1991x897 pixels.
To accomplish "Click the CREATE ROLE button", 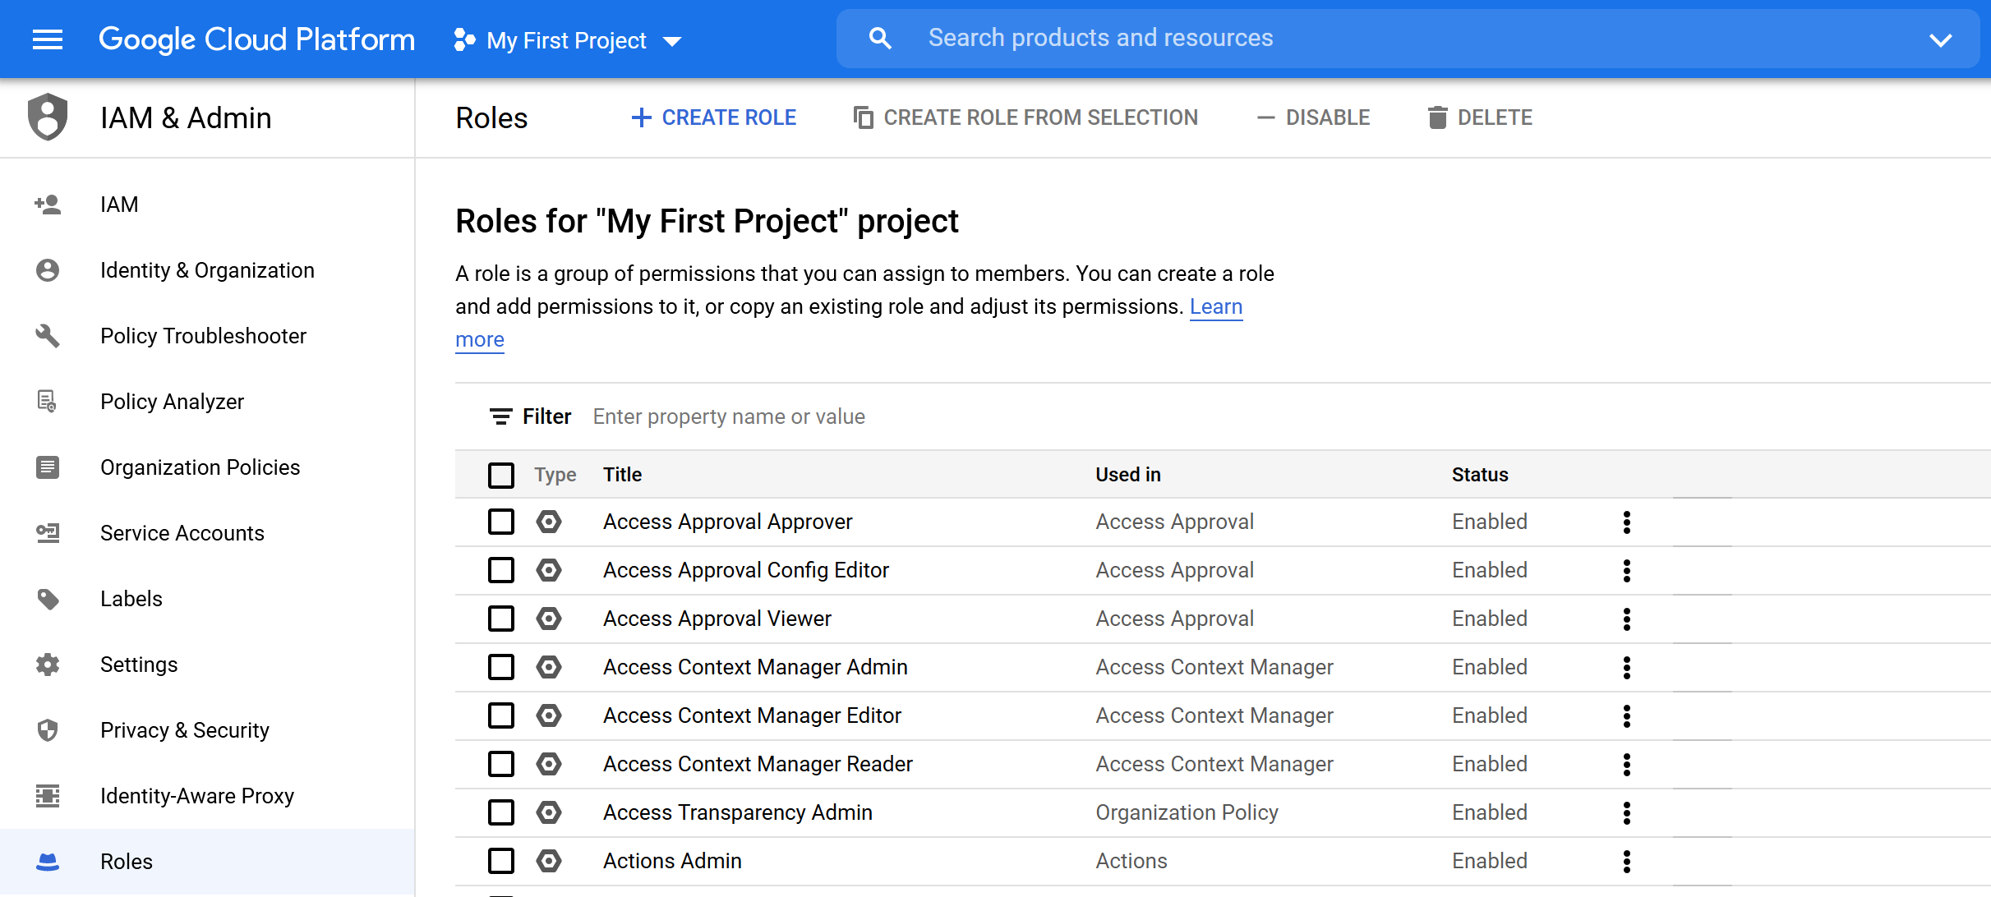I will [x=713, y=117].
